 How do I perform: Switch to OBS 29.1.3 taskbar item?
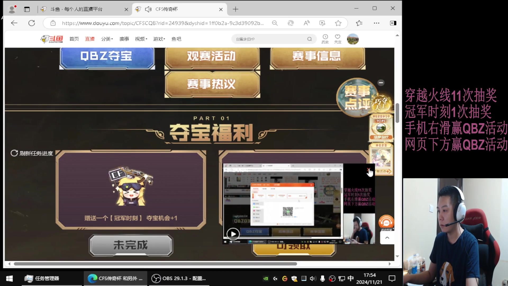(179, 278)
